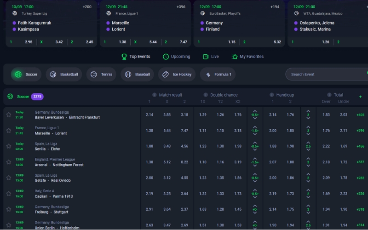The width and height of the screenshot is (368, 230).
Task: Decrease handicap line for Marseille - Lorient row
Action: [x=255, y=134]
